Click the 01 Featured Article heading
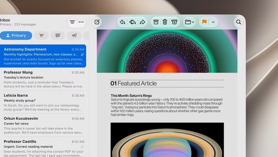 [x=133, y=84]
